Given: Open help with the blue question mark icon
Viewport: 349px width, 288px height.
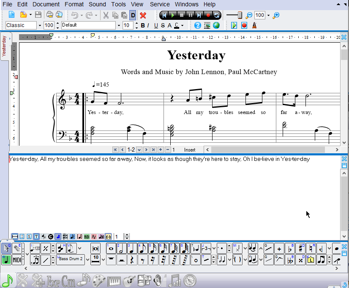Looking at the screenshot, I should coord(197,25).
